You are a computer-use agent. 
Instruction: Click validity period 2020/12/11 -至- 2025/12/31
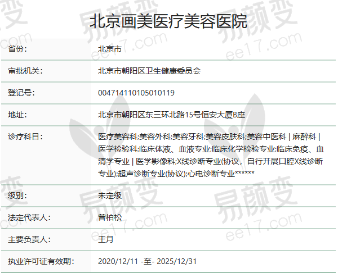147,261
